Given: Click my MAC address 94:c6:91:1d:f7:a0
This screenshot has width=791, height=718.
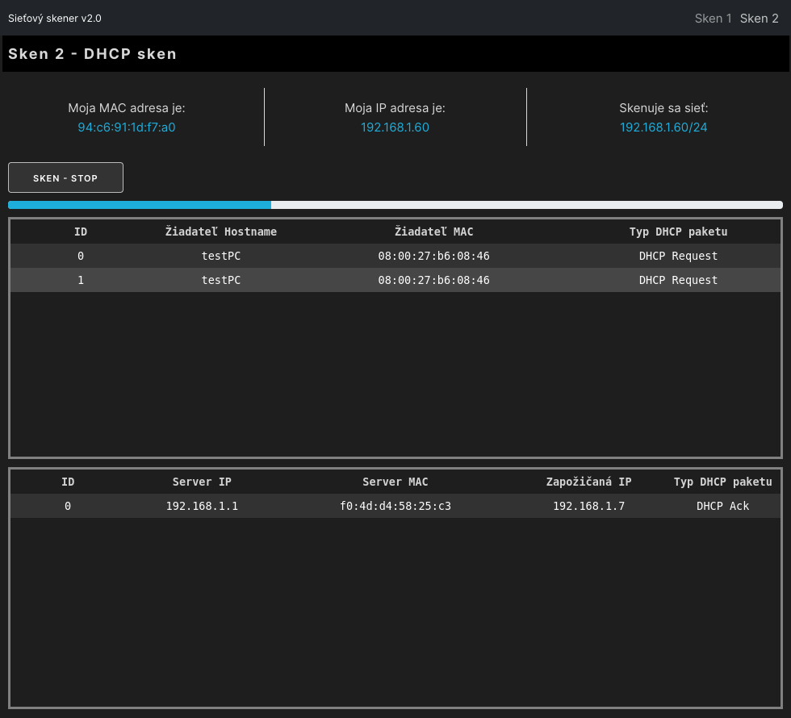Looking at the screenshot, I should coord(127,127).
